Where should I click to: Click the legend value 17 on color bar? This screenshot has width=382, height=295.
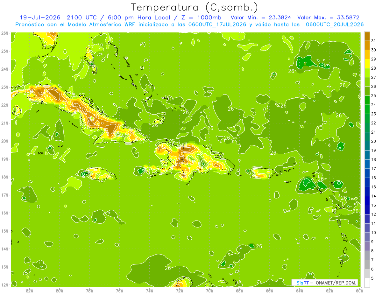[374, 169]
